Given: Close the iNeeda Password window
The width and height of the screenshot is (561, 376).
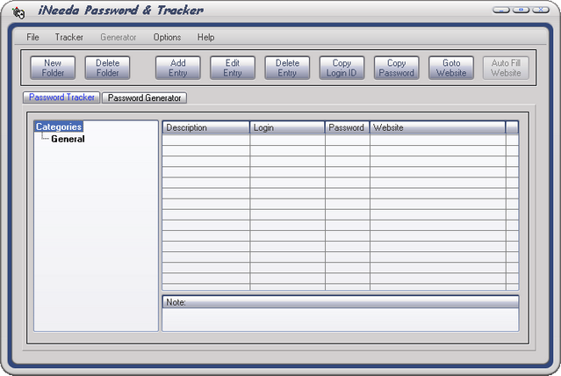Looking at the screenshot, I should click(541, 10).
